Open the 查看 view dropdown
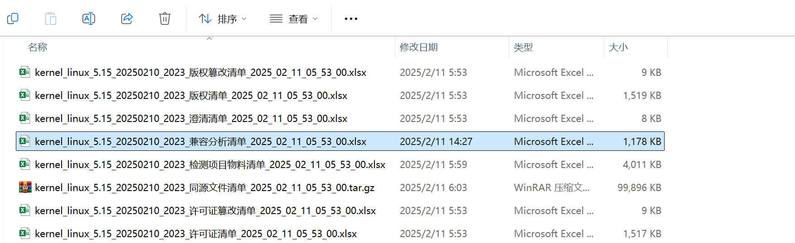The width and height of the screenshot is (795, 243). coord(293,19)
